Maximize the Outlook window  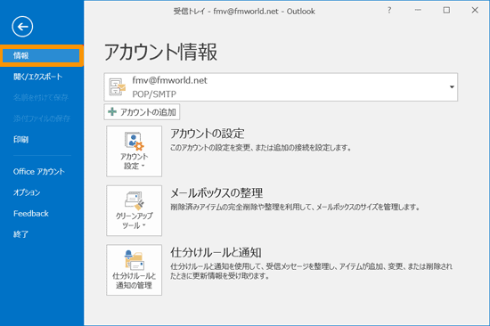(446, 11)
